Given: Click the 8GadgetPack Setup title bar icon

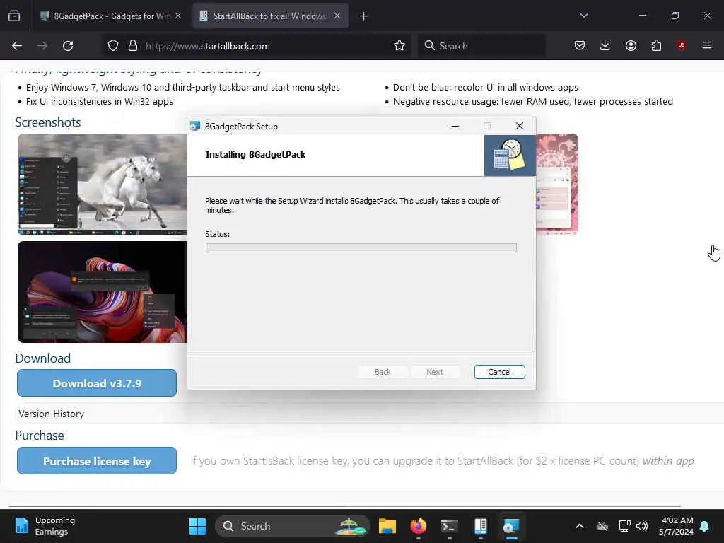Looking at the screenshot, I should [x=195, y=126].
